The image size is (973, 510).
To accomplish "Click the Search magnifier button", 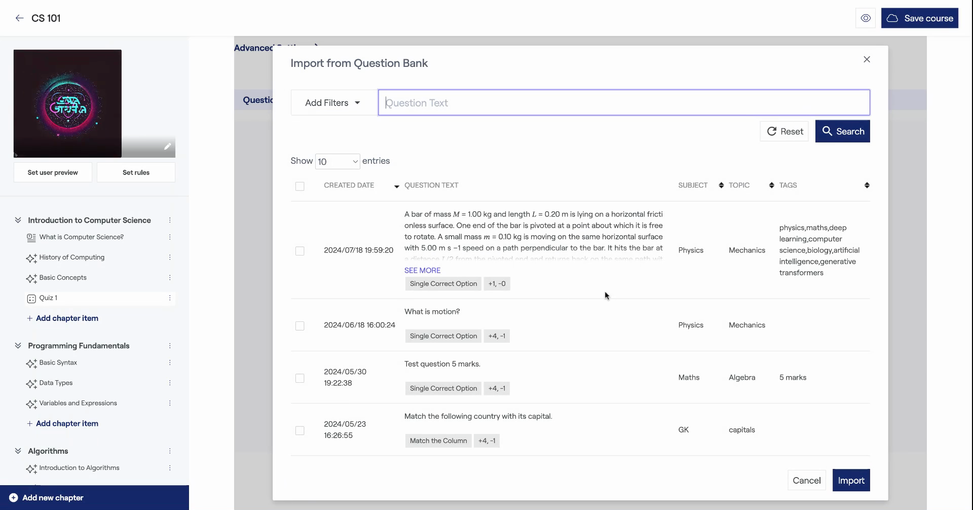I will [842, 131].
